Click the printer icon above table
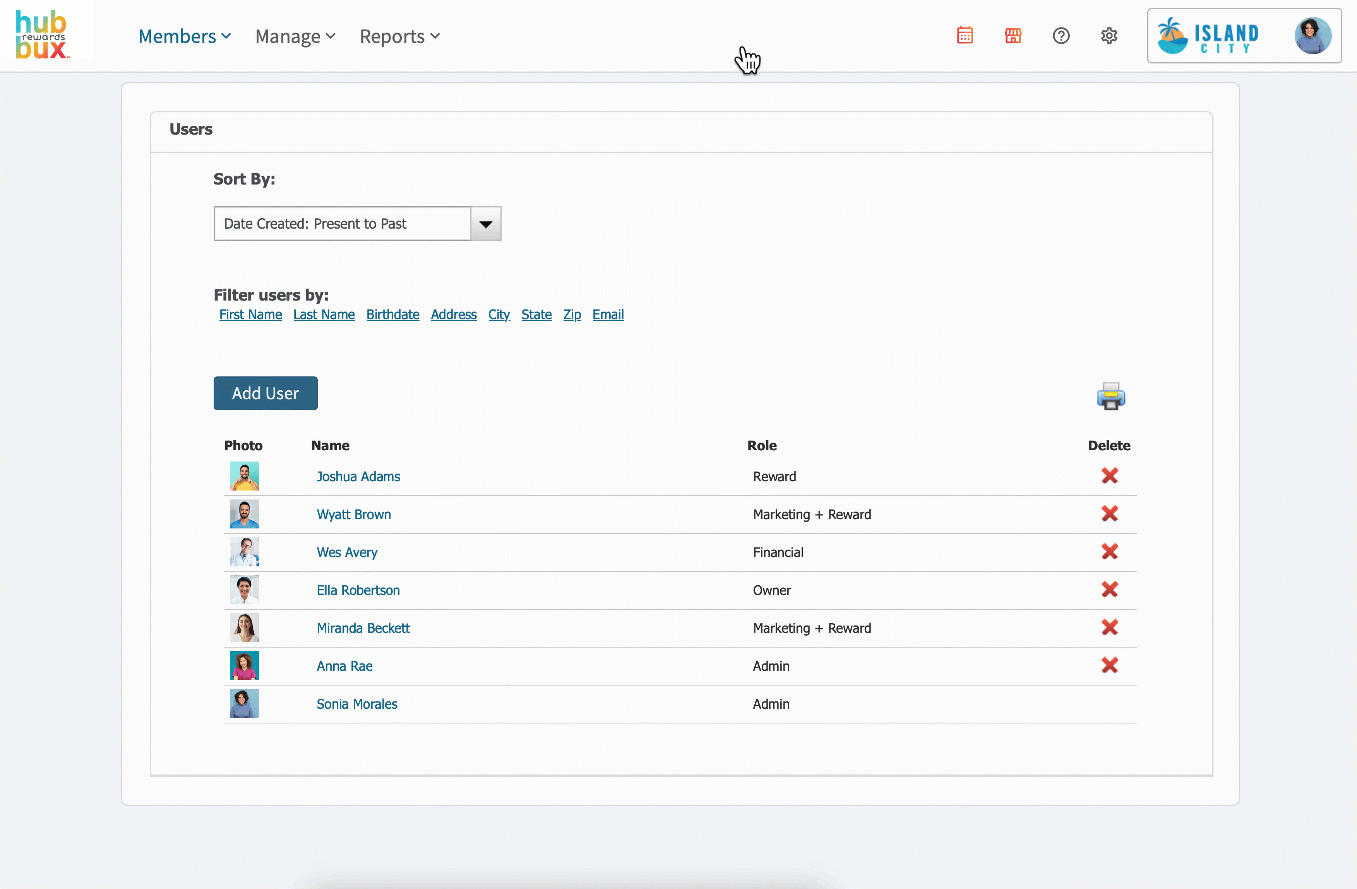1357x889 pixels. (x=1110, y=396)
